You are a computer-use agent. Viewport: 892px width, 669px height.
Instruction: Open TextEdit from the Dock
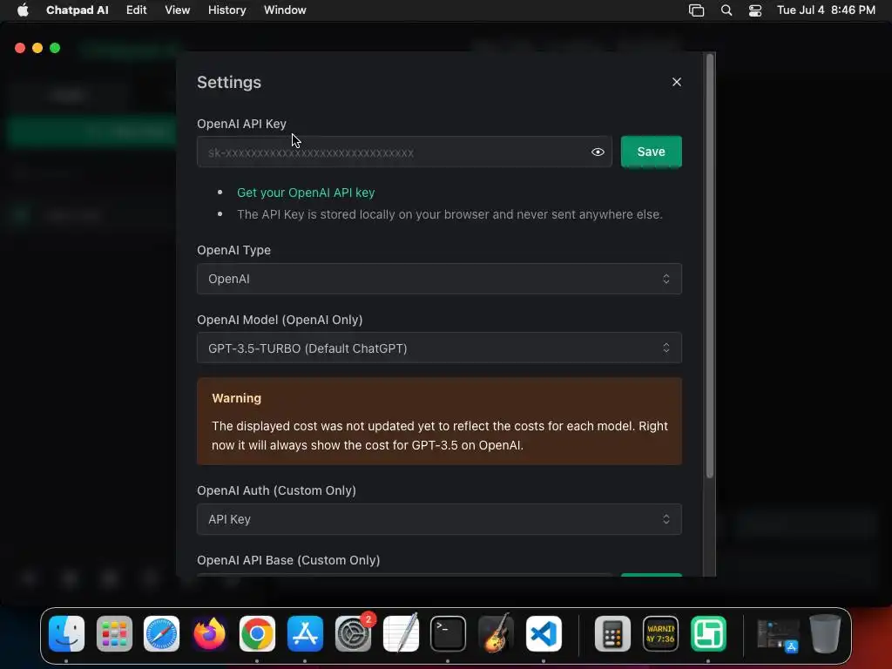[401, 634]
